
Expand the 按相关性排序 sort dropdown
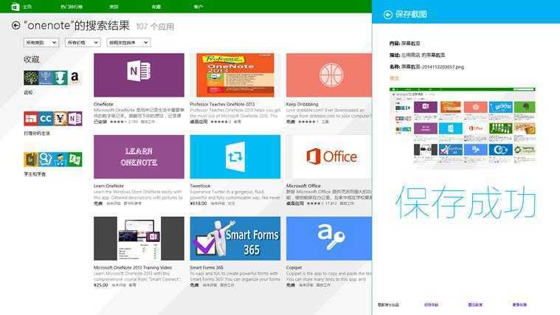[128, 43]
